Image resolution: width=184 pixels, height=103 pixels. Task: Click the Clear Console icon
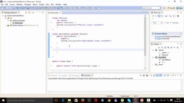151,76
